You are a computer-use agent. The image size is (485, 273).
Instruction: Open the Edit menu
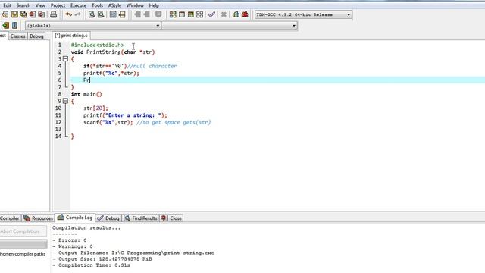tap(7, 5)
